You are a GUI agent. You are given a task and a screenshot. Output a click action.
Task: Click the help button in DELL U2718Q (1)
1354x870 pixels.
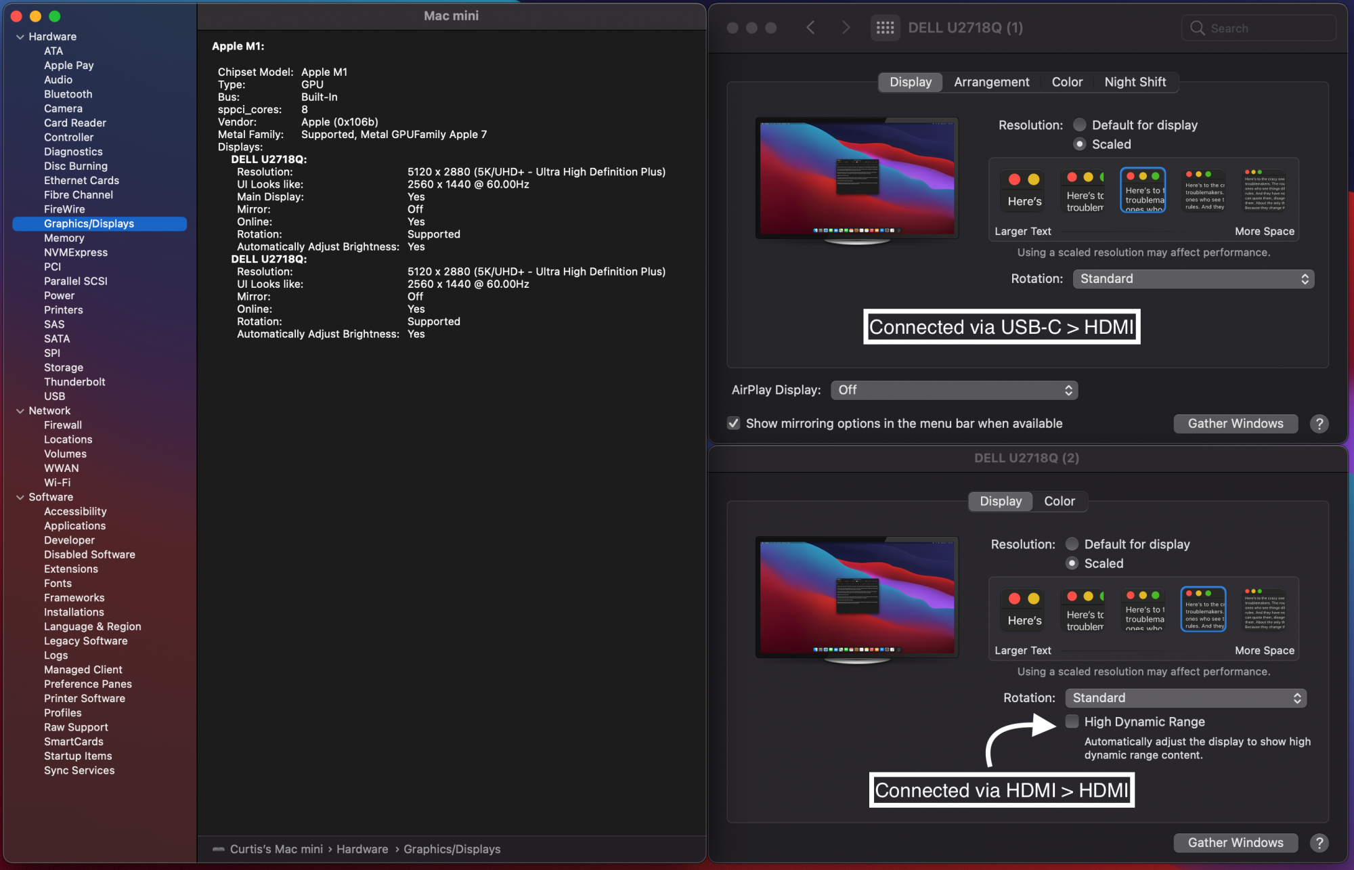point(1318,424)
